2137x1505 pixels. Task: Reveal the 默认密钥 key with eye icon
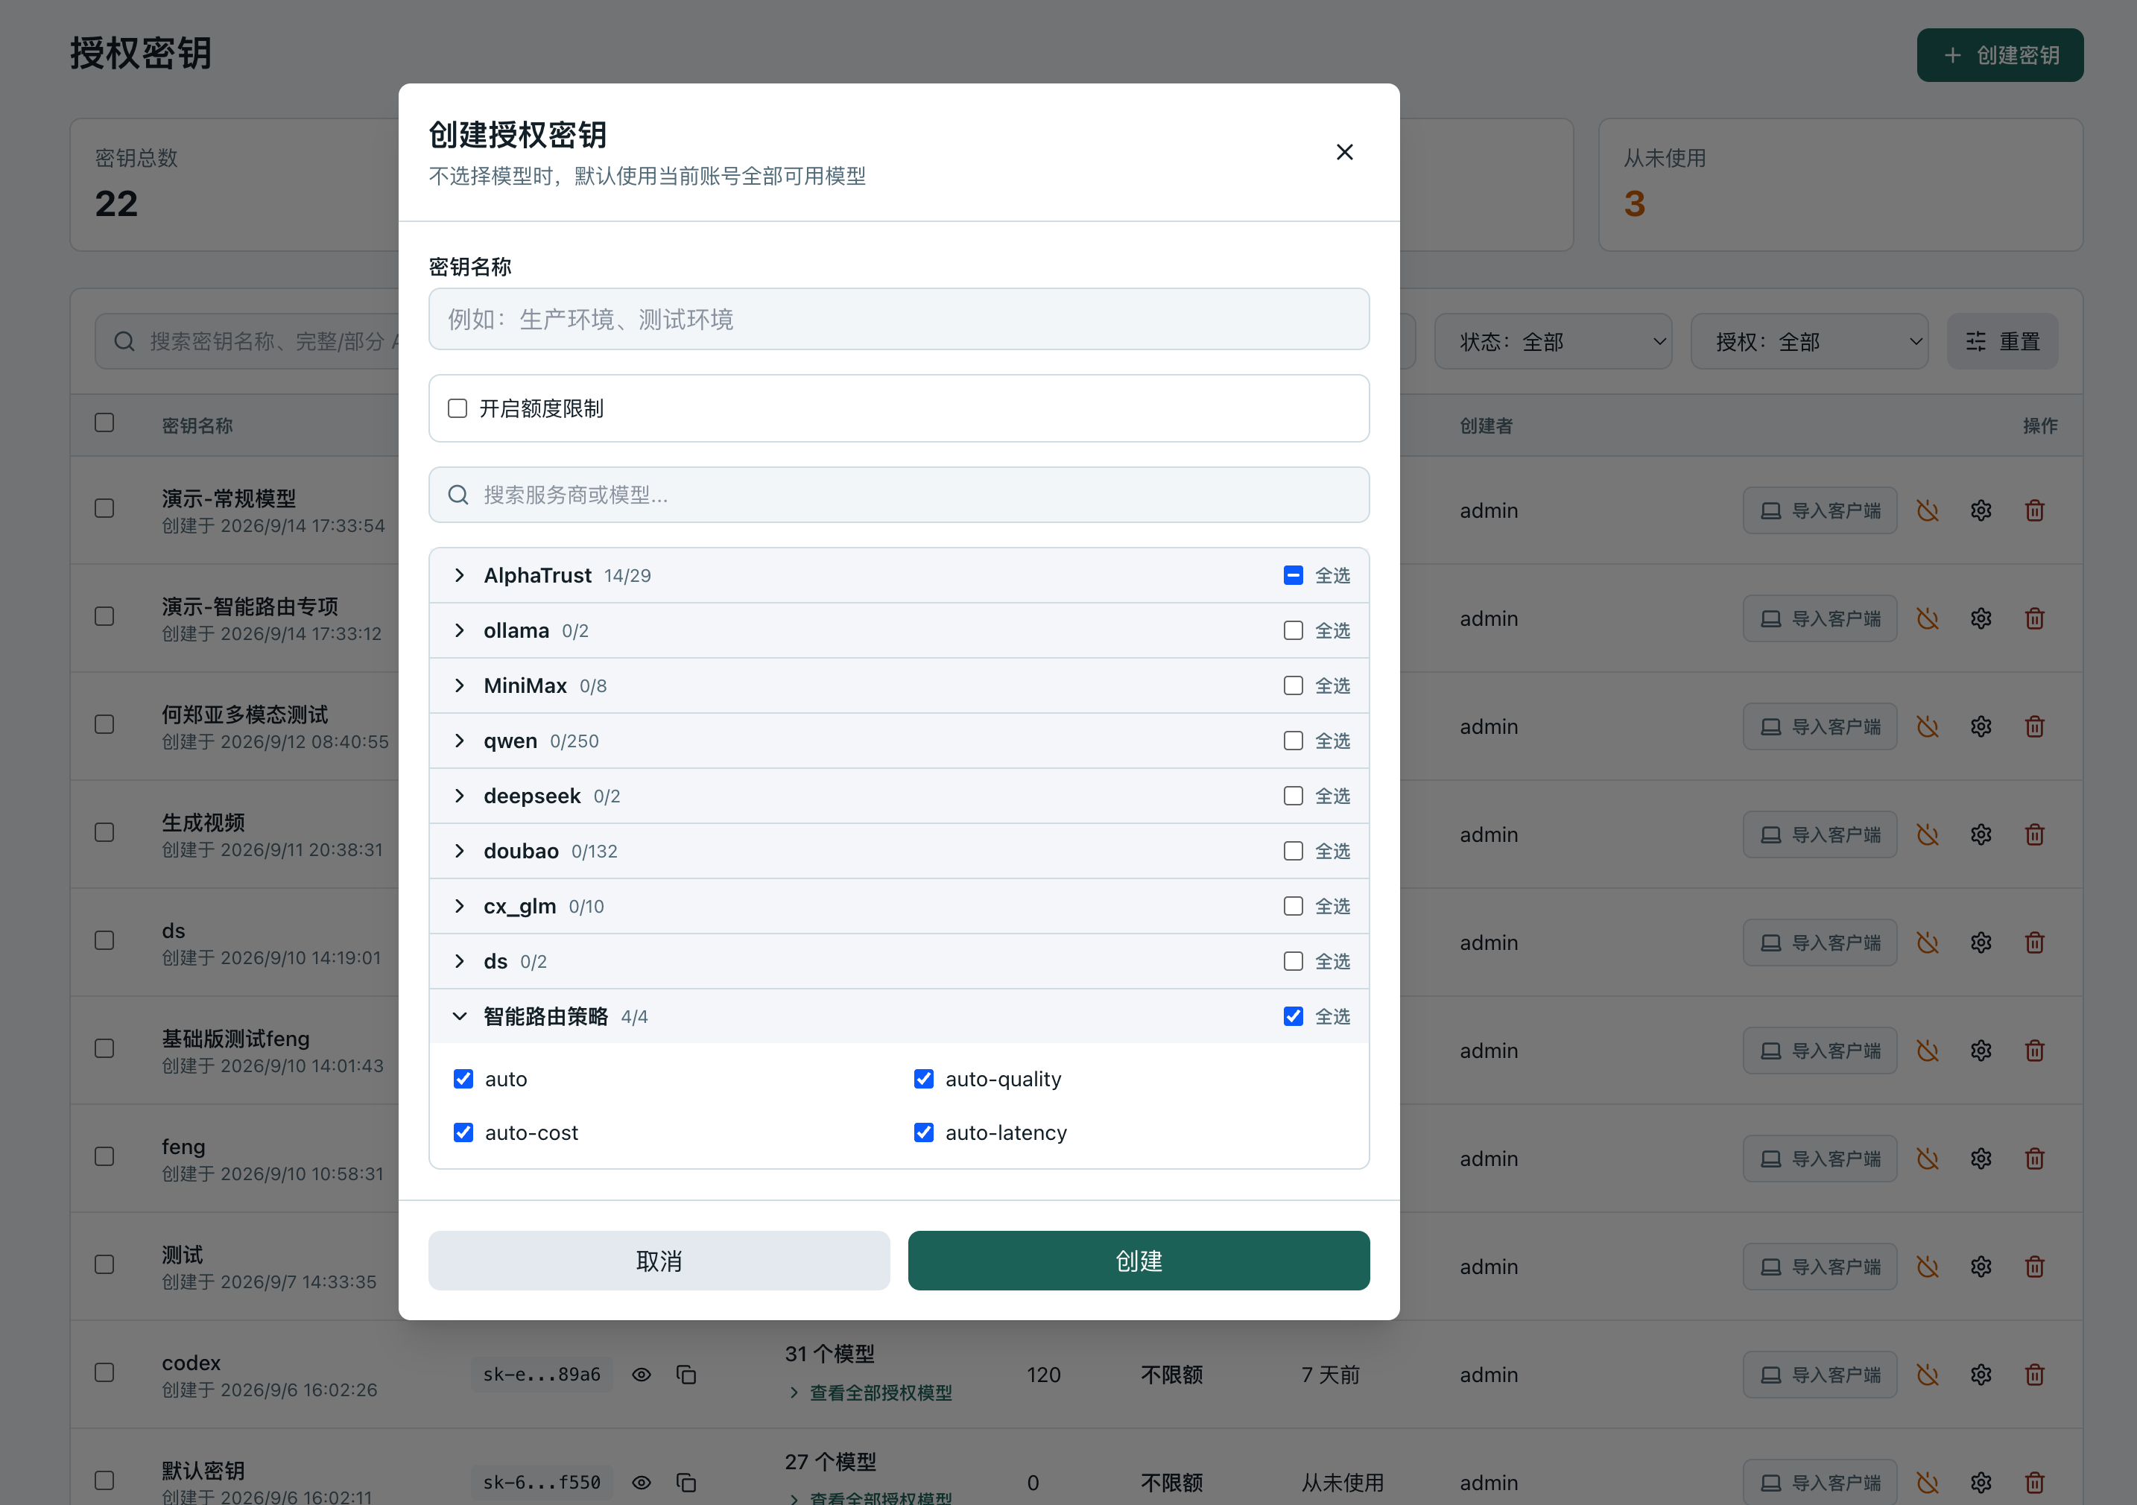[x=642, y=1482]
